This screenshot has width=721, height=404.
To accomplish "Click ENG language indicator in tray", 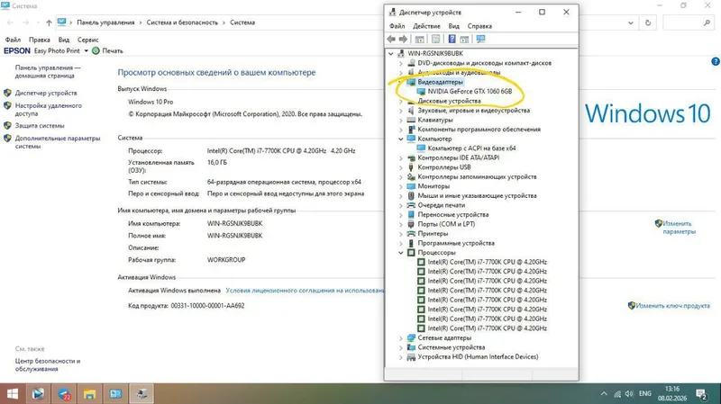I will (645, 394).
